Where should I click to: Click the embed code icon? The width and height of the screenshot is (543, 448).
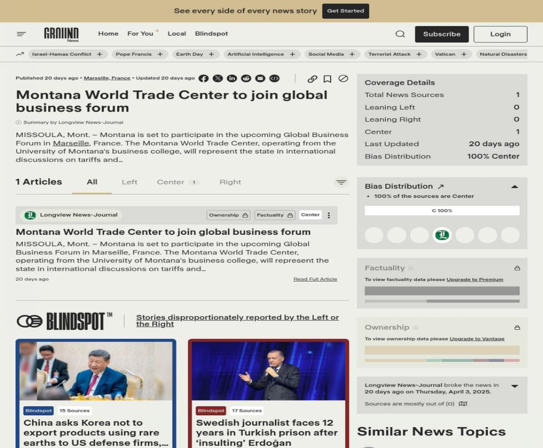[x=274, y=79]
